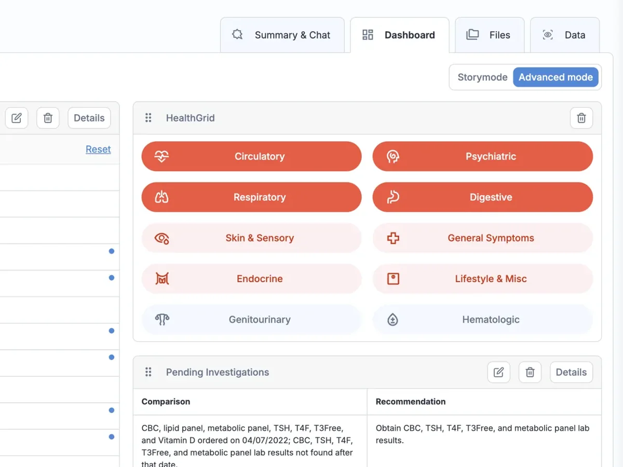The height and width of the screenshot is (467, 623).
Task: Edit the Pending Investigations widget
Action: [498, 372]
